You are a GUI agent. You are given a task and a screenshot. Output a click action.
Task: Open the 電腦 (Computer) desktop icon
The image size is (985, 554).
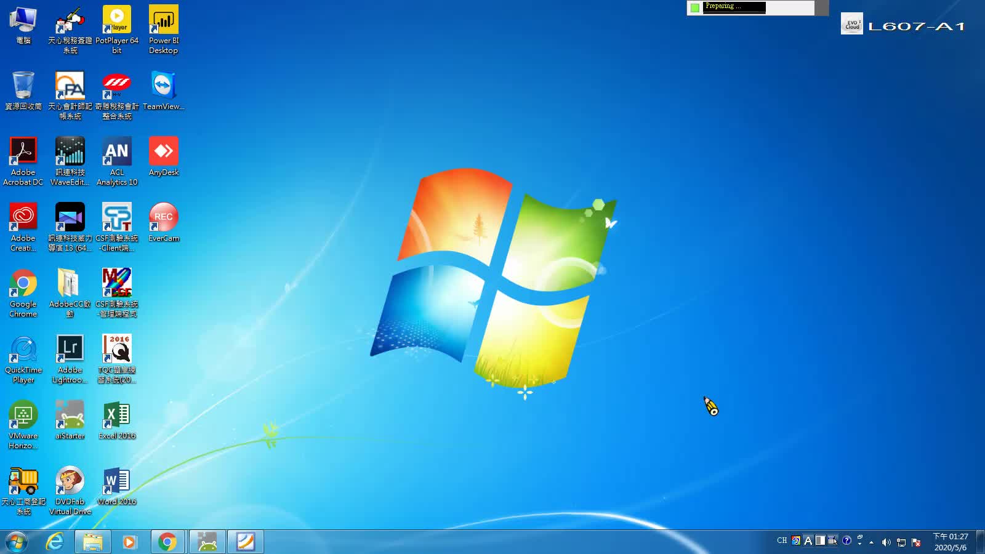tap(23, 26)
